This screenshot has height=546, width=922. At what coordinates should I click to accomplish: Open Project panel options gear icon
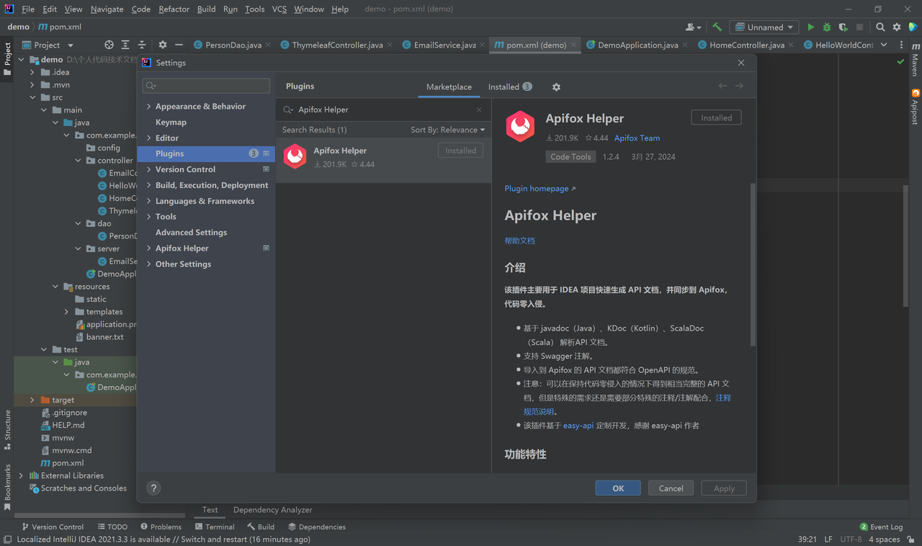point(163,45)
